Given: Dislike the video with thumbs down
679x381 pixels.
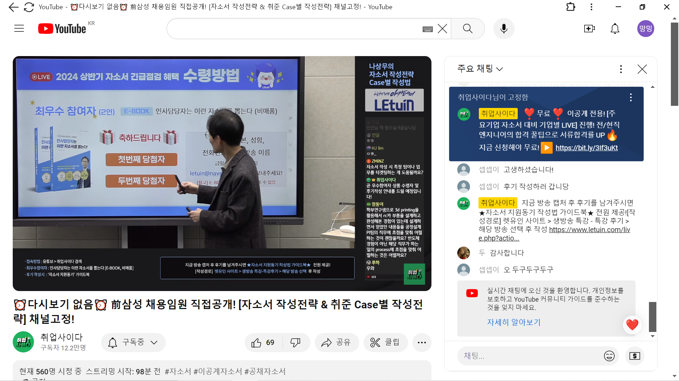Looking at the screenshot, I should 295,343.
